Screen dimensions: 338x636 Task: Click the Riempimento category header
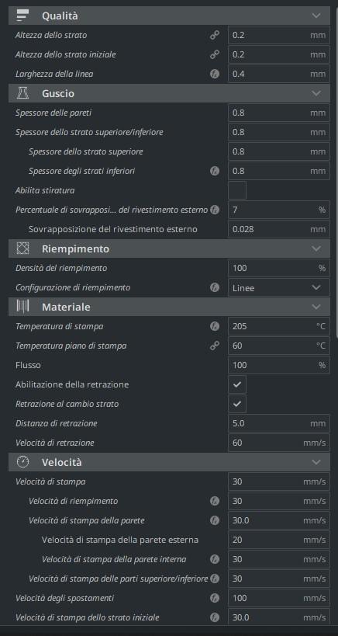tap(169, 248)
